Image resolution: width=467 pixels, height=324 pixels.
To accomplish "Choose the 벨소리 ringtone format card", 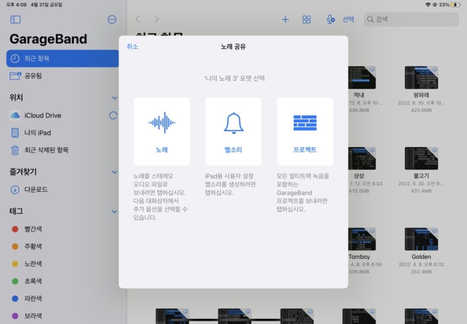I will [x=233, y=131].
